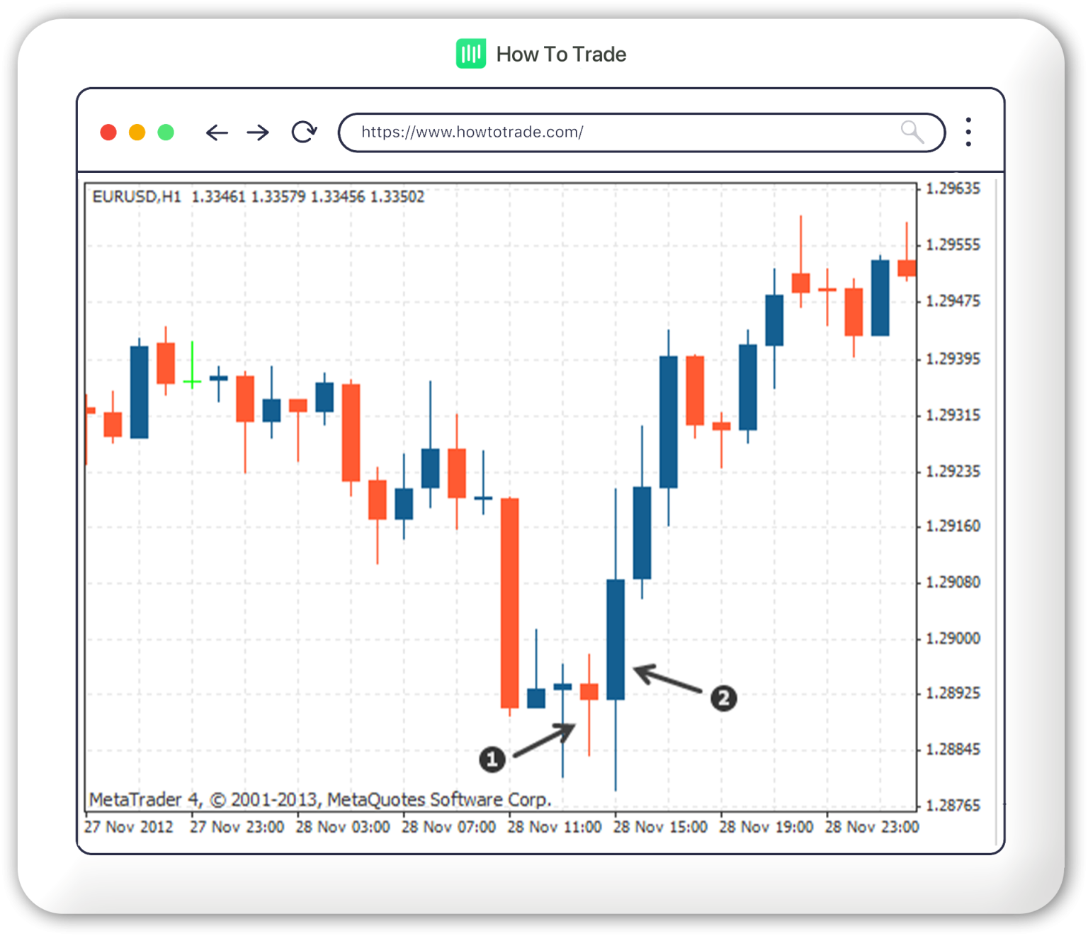Open the three-dot browser menu
This screenshot has width=1088, height=936.
[968, 132]
